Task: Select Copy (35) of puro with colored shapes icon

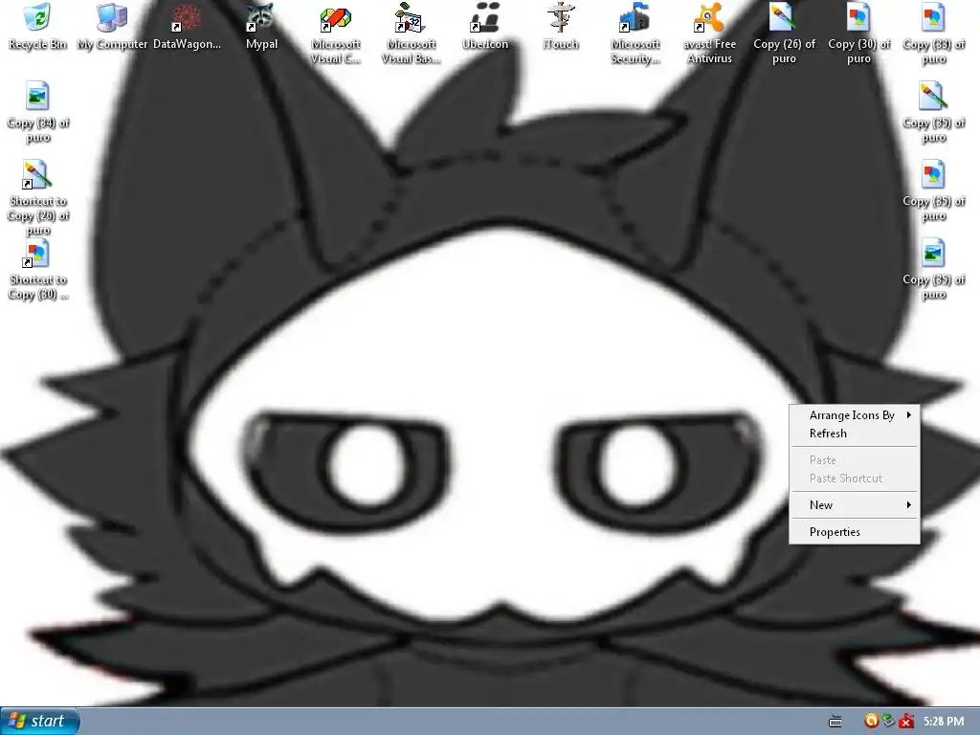Action: coord(934,191)
